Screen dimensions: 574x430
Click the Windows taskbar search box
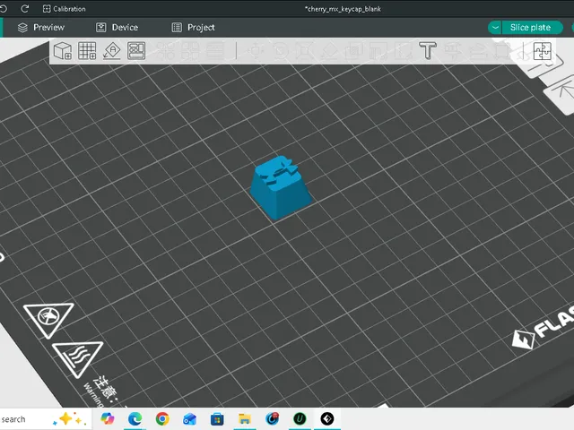click(x=45, y=419)
